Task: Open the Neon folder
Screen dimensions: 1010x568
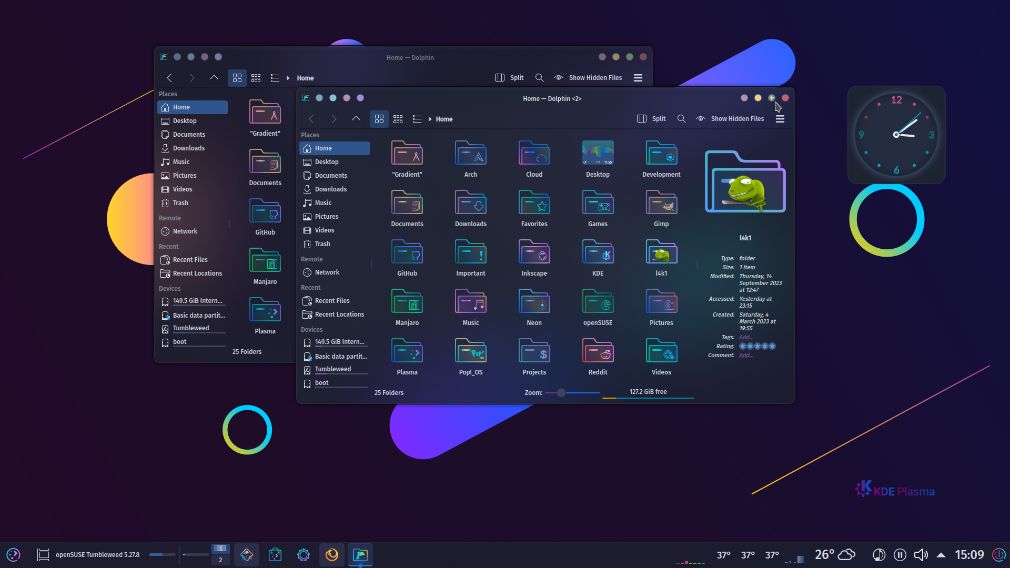Action: 534,307
